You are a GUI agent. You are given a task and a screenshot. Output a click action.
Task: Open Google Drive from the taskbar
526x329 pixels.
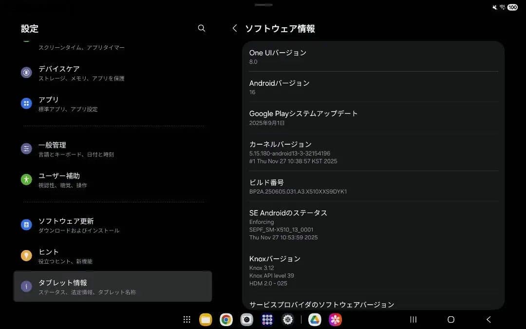(x=314, y=319)
